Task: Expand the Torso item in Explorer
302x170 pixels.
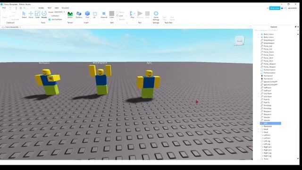Action: [x=259, y=159]
